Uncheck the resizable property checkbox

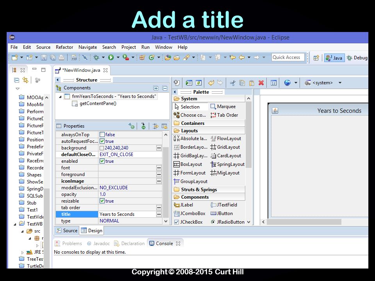click(102, 201)
